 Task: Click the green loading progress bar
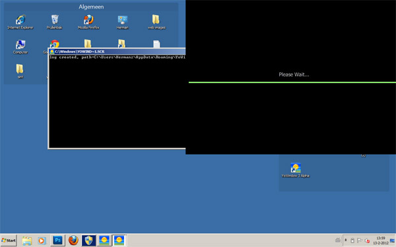[292, 82]
